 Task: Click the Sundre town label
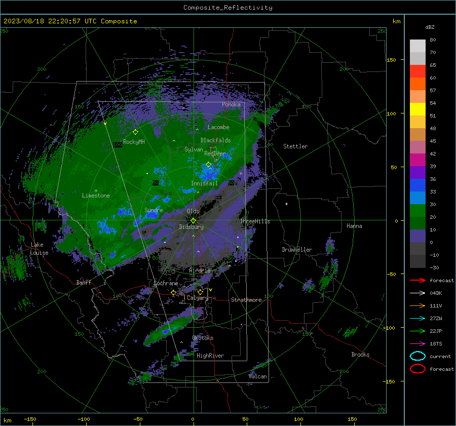(x=154, y=210)
